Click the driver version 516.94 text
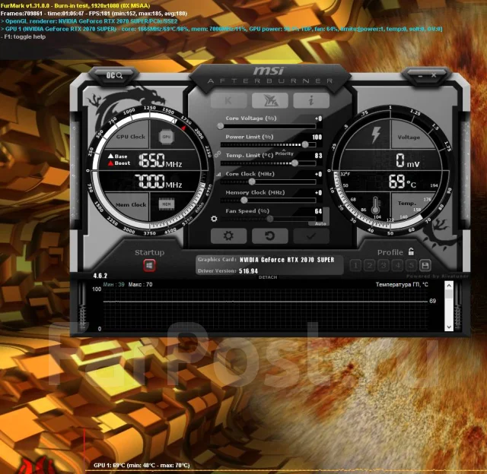This screenshot has width=487, height=474. point(248,271)
